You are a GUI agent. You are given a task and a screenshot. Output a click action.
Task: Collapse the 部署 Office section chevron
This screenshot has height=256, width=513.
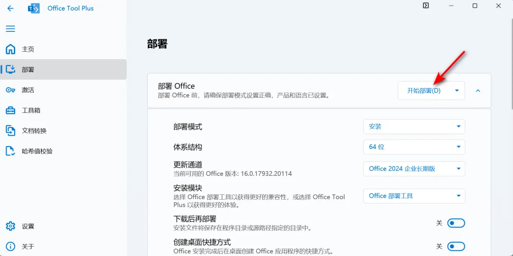coord(478,91)
